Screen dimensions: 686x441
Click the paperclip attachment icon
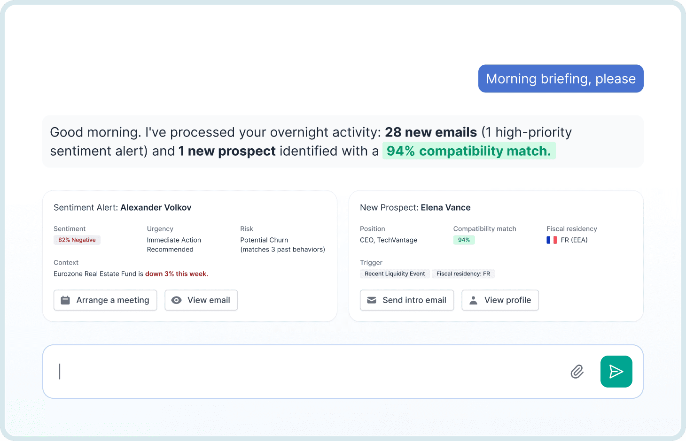coord(577,372)
